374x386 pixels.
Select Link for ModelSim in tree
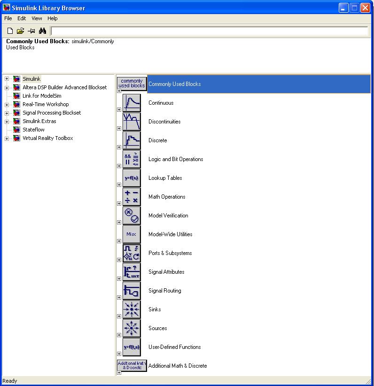click(x=42, y=96)
